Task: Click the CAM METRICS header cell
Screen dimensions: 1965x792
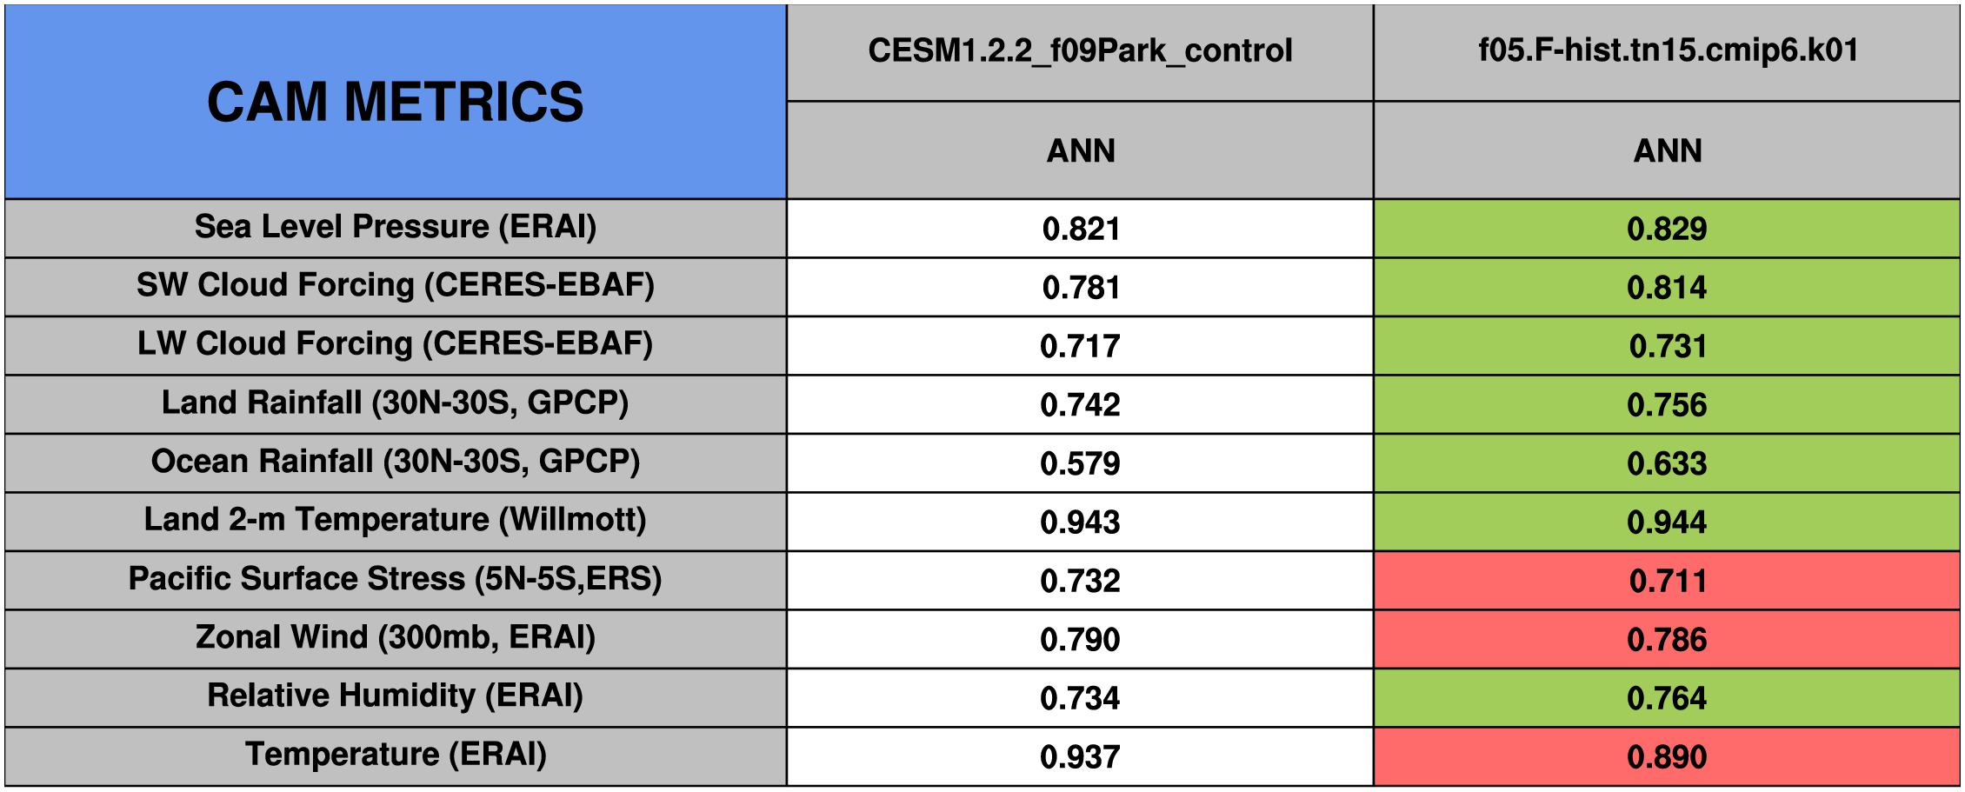Action: click(396, 102)
